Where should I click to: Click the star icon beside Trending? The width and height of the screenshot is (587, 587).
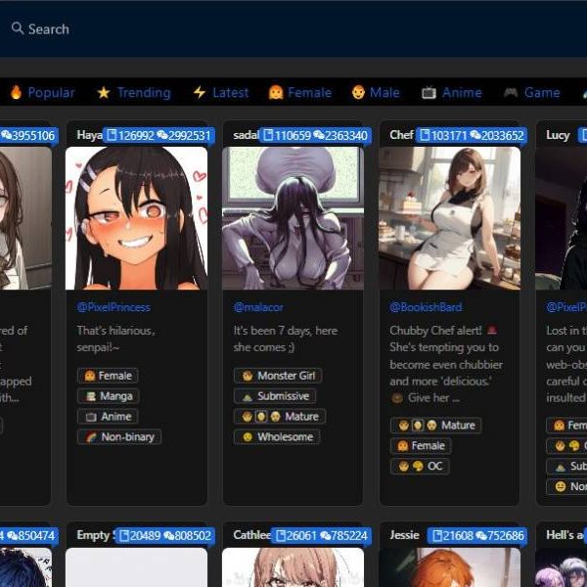(104, 93)
